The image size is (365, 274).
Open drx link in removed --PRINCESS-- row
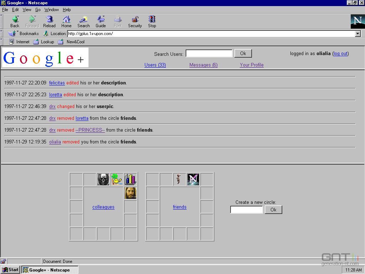pyautogui.click(x=52, y=130)
